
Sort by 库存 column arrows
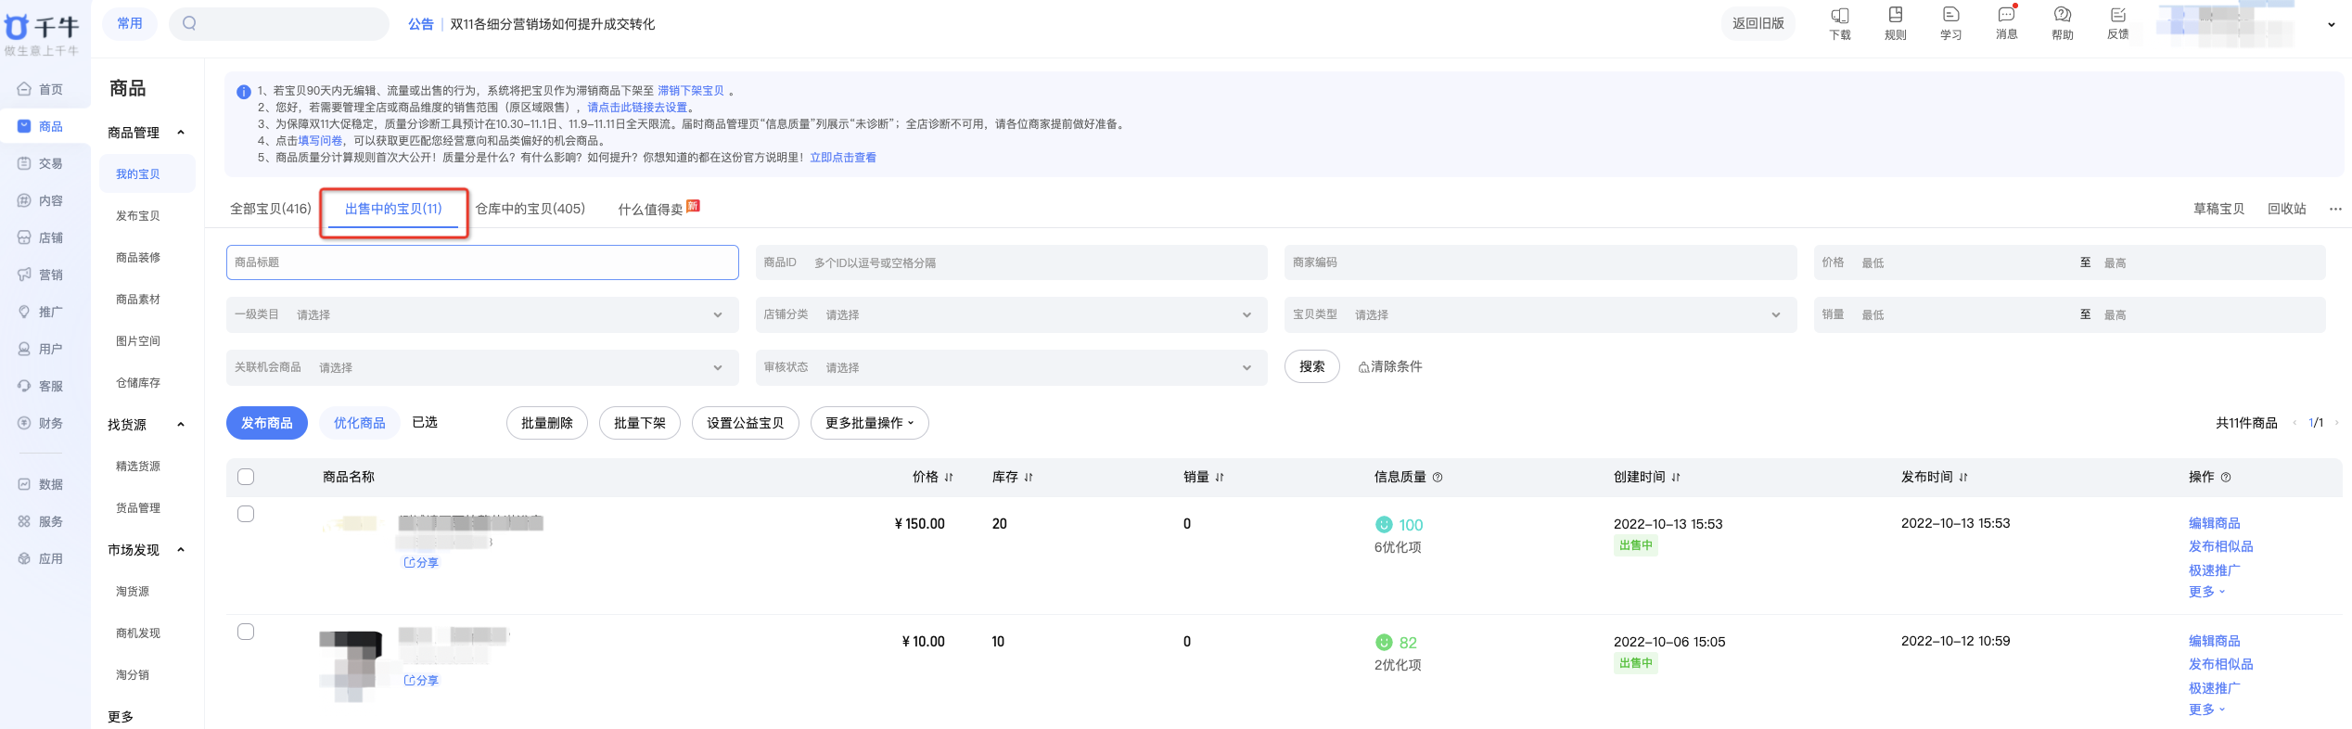click(x=1029, y=477)
